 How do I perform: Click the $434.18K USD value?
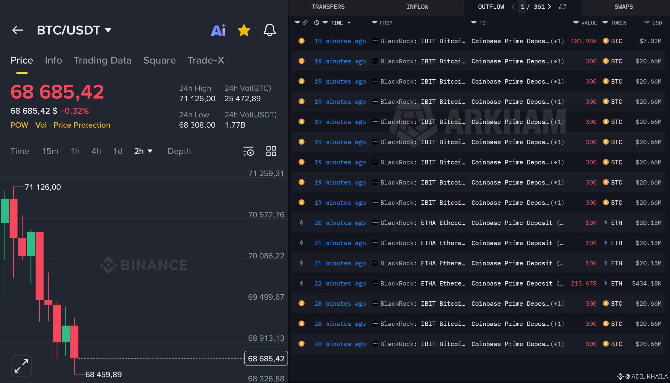646,283
